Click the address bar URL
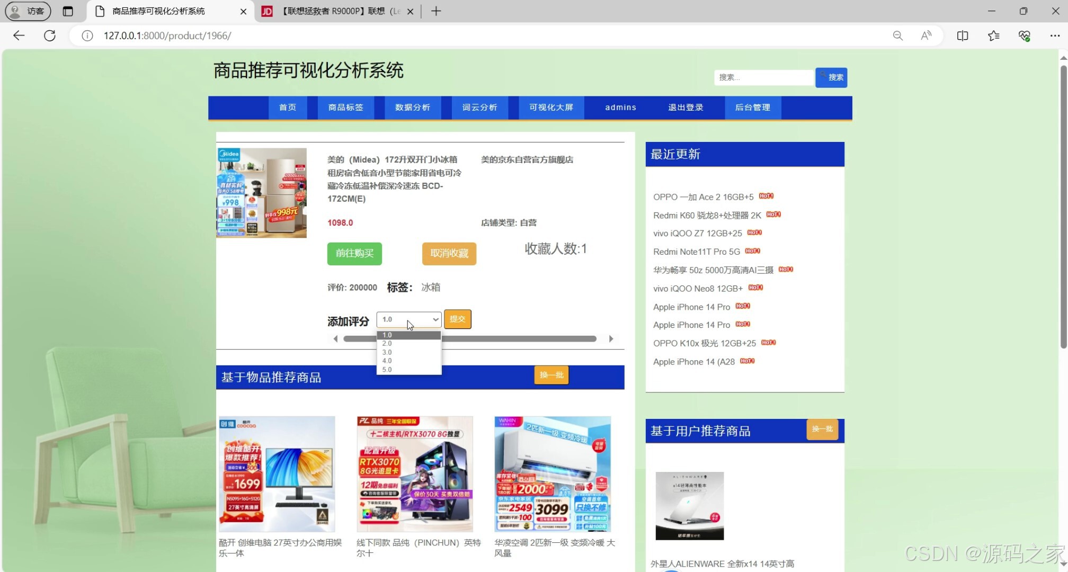Image resolution: width=1068 pixels, height=572 pixels. 167,35
